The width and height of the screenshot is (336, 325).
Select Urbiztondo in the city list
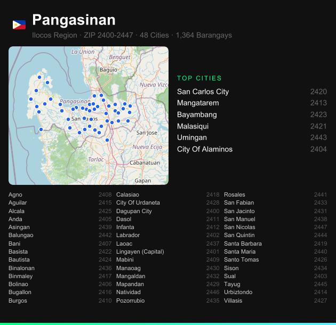click(x=276, y=292)
